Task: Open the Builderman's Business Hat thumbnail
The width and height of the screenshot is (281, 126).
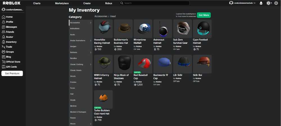Action: pos(123,29)
